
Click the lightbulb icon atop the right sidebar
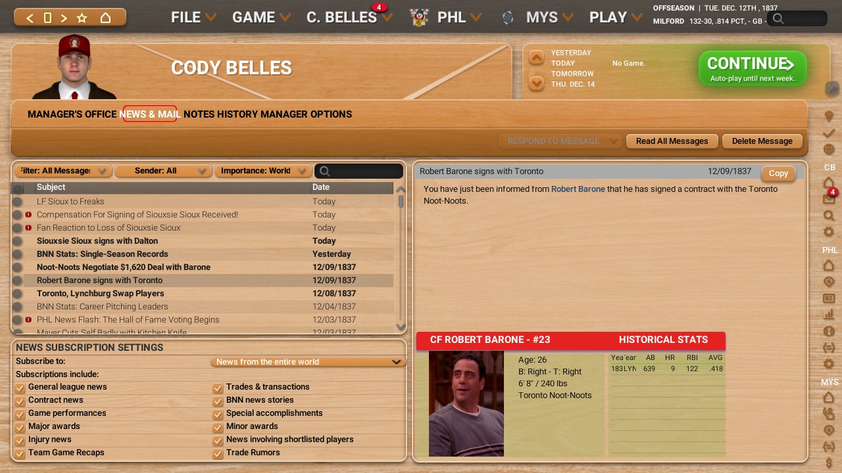[x=829, y=116]
